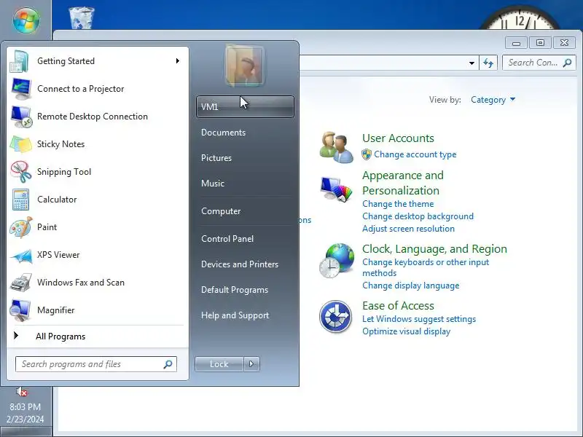Open the address bar history dropdown arrow
This screenshot has width=583, height=437.
point(472,63)
